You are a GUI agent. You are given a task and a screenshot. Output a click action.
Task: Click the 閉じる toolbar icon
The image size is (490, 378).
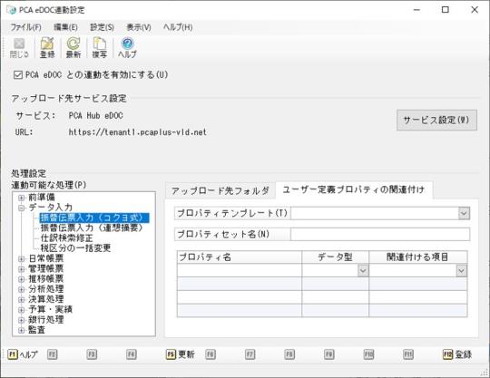pos(19,48)
